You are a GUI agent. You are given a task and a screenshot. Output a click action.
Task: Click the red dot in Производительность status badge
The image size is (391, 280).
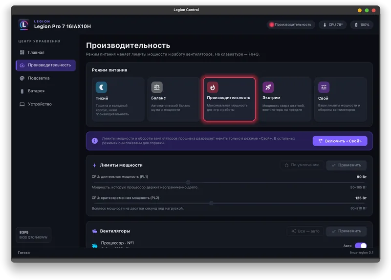click(272, 24)
